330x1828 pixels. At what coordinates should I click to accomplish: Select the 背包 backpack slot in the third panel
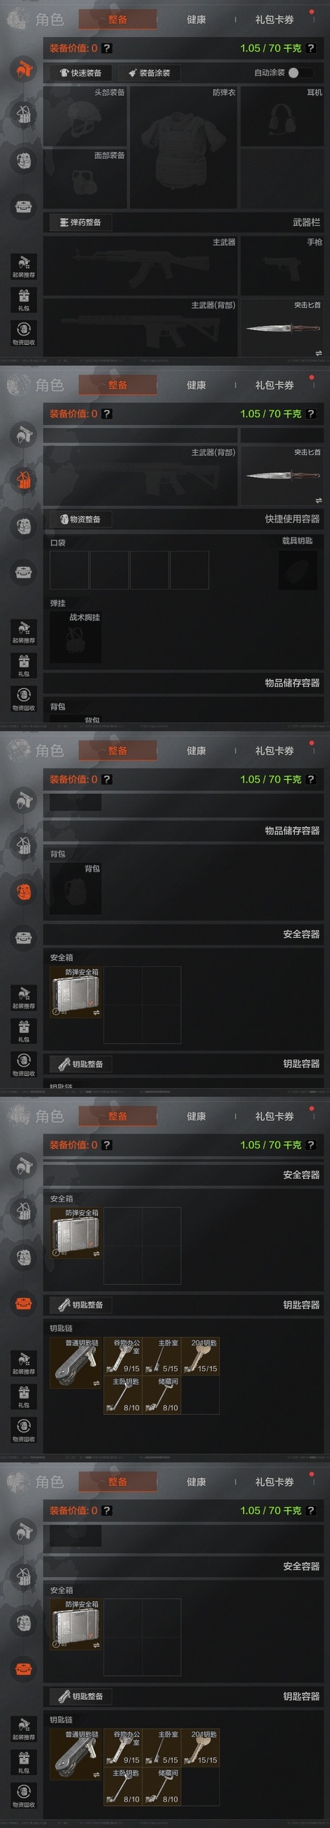click(76, 887)
